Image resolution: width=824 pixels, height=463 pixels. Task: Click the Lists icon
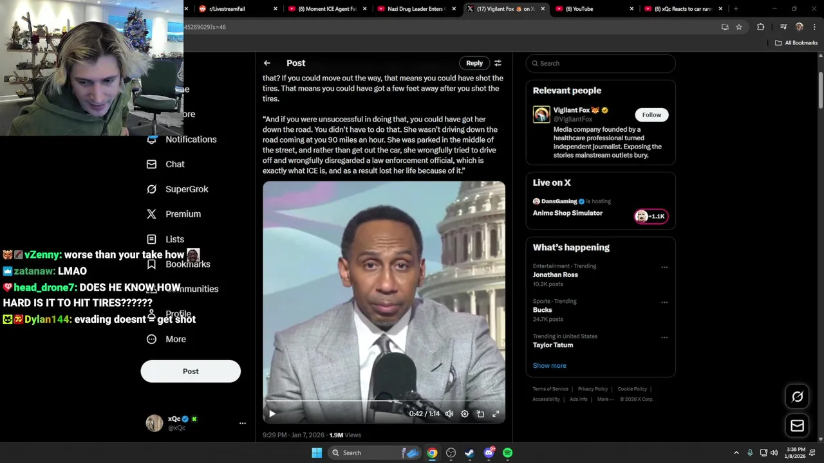(x=151, y=239)
